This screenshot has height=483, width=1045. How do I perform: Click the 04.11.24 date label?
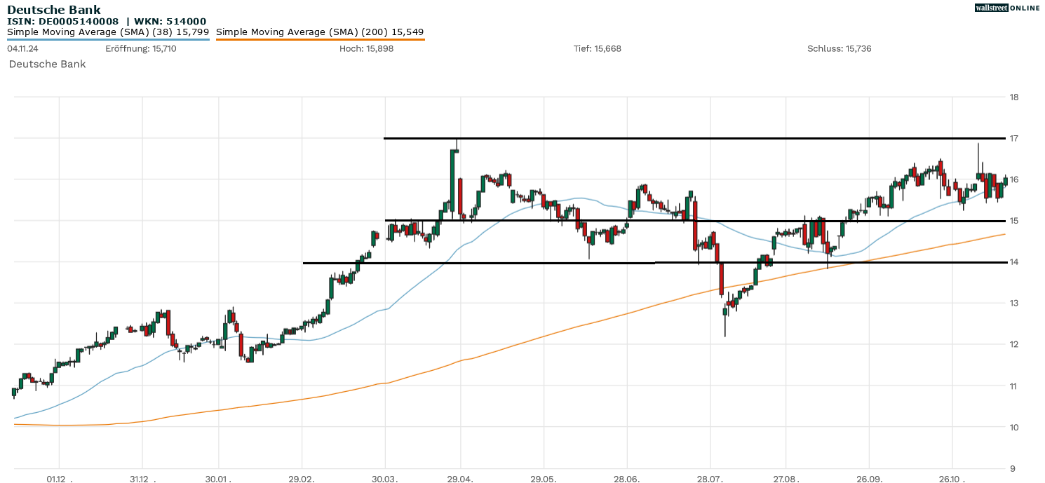click(22, 49)
